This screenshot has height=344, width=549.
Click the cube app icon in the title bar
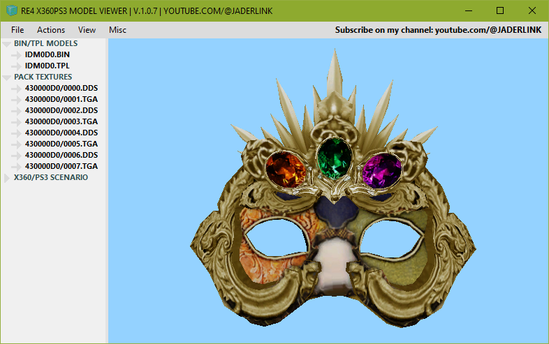point(12,10)
